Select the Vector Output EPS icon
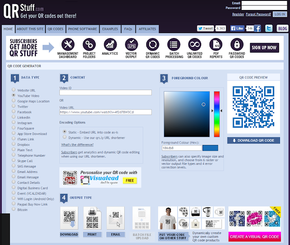The width and height of the screenshot is (290, 245). point(131,44)
